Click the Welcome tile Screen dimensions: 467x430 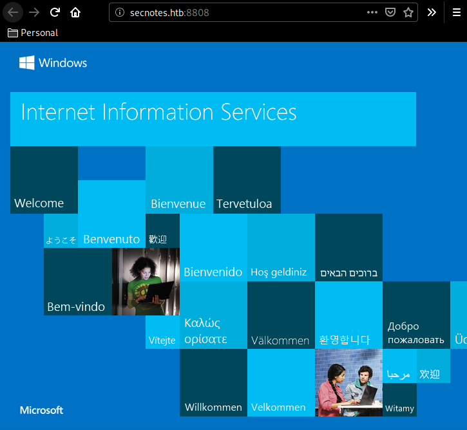(x=44, y=180)
